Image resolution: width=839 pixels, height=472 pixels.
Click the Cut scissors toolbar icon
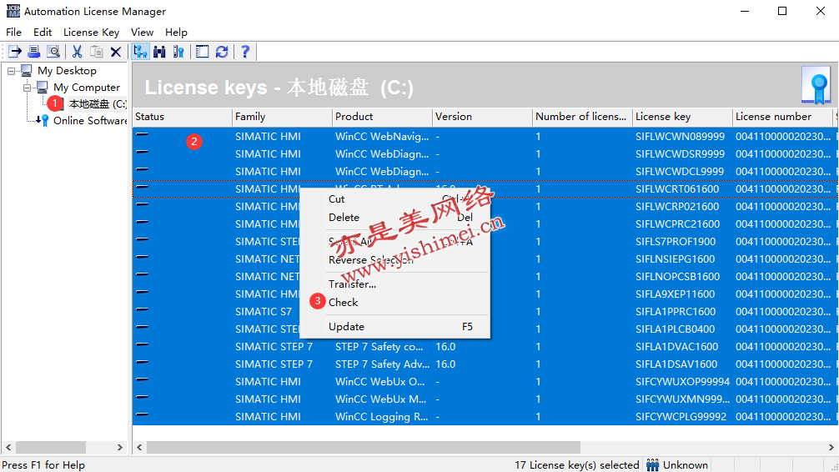tap(77, 52)
